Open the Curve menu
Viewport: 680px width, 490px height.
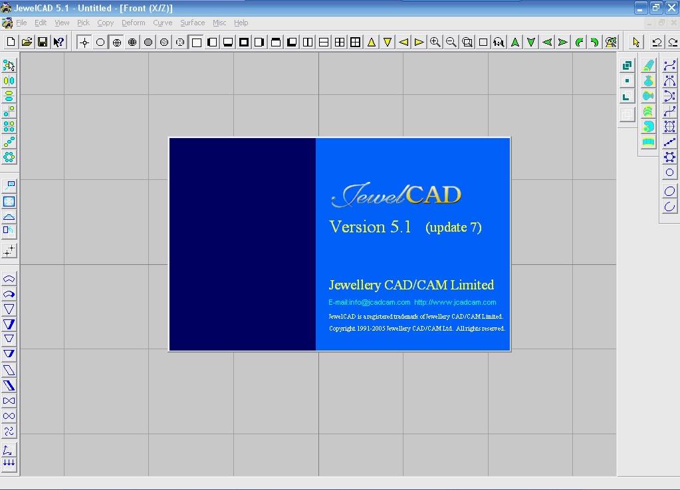[163, 23]
